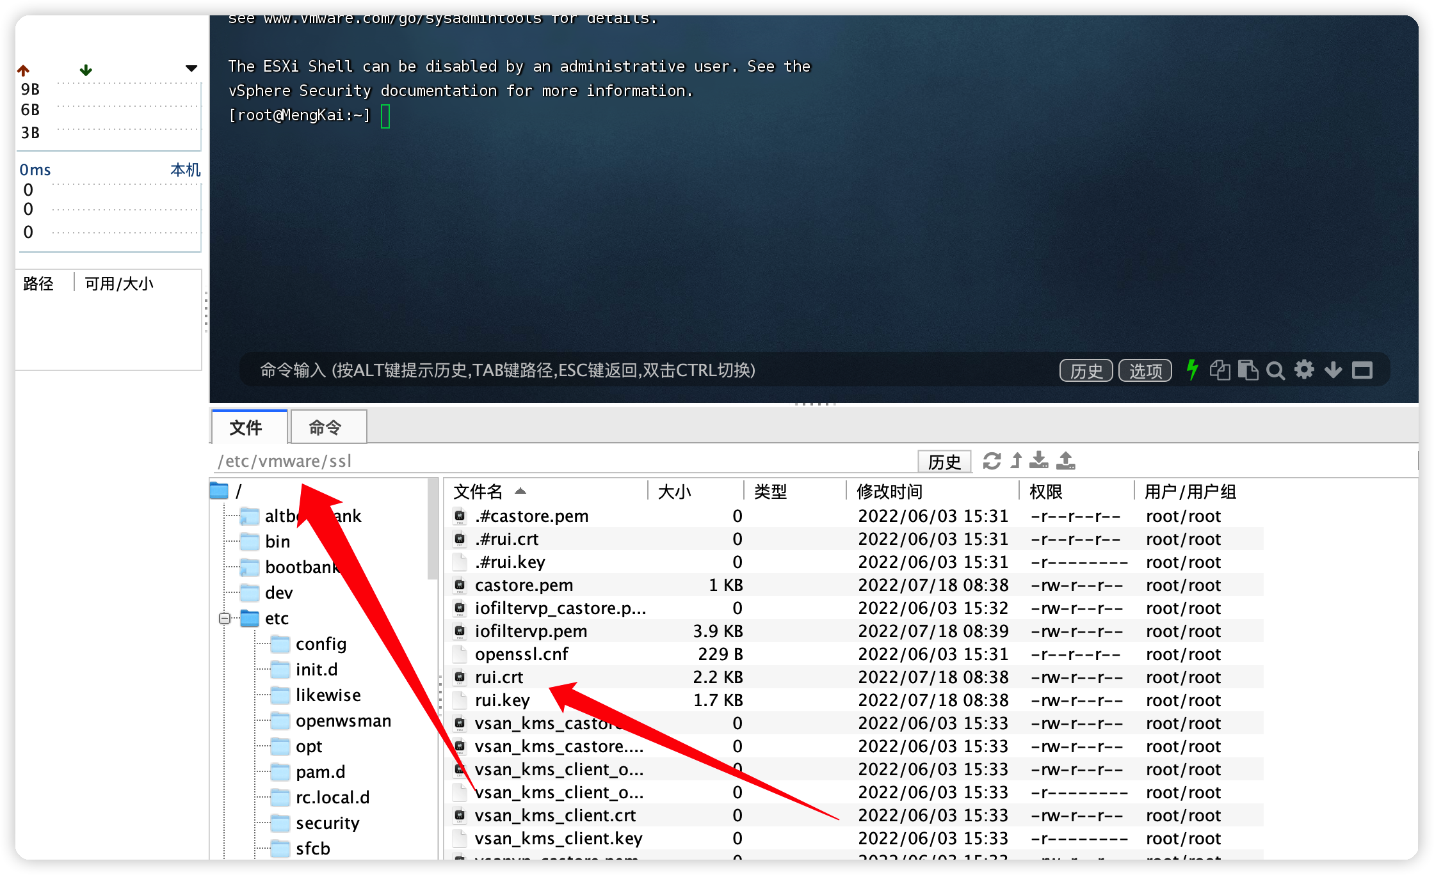Click the fullscreen window icon in terminal toolbar

point(1362,370)
